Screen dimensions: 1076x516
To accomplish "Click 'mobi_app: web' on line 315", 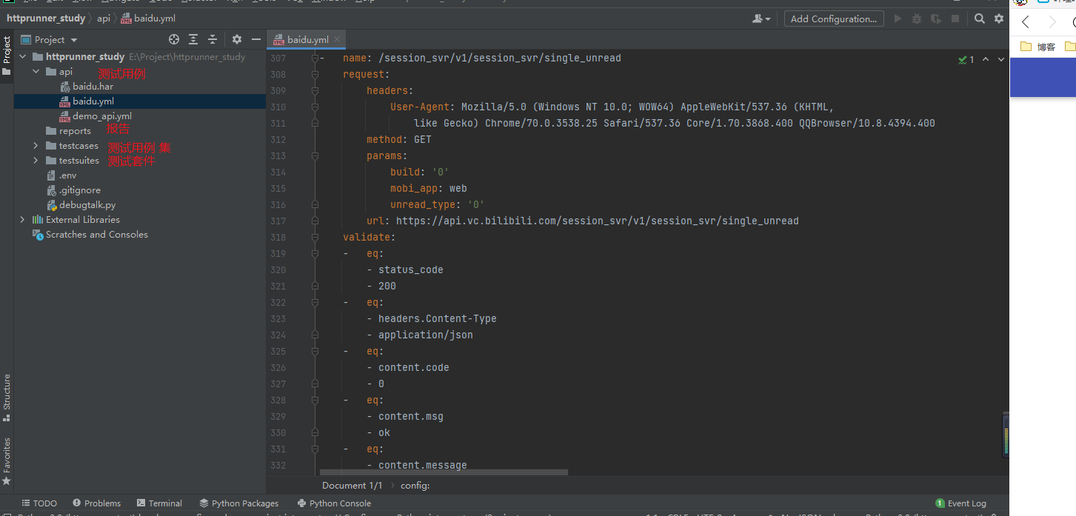I will 428,188.
